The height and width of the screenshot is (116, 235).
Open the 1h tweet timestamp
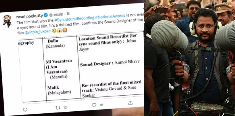[68, 14]
